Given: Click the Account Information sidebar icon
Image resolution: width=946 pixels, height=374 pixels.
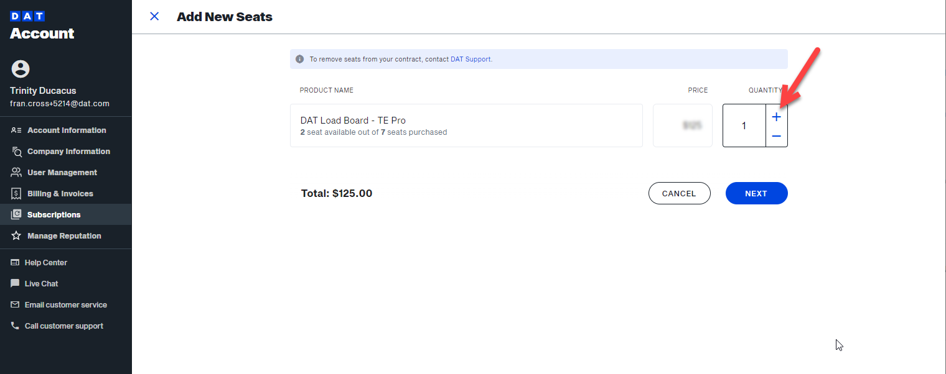Looking at the screenshot, I should point(16,130).
